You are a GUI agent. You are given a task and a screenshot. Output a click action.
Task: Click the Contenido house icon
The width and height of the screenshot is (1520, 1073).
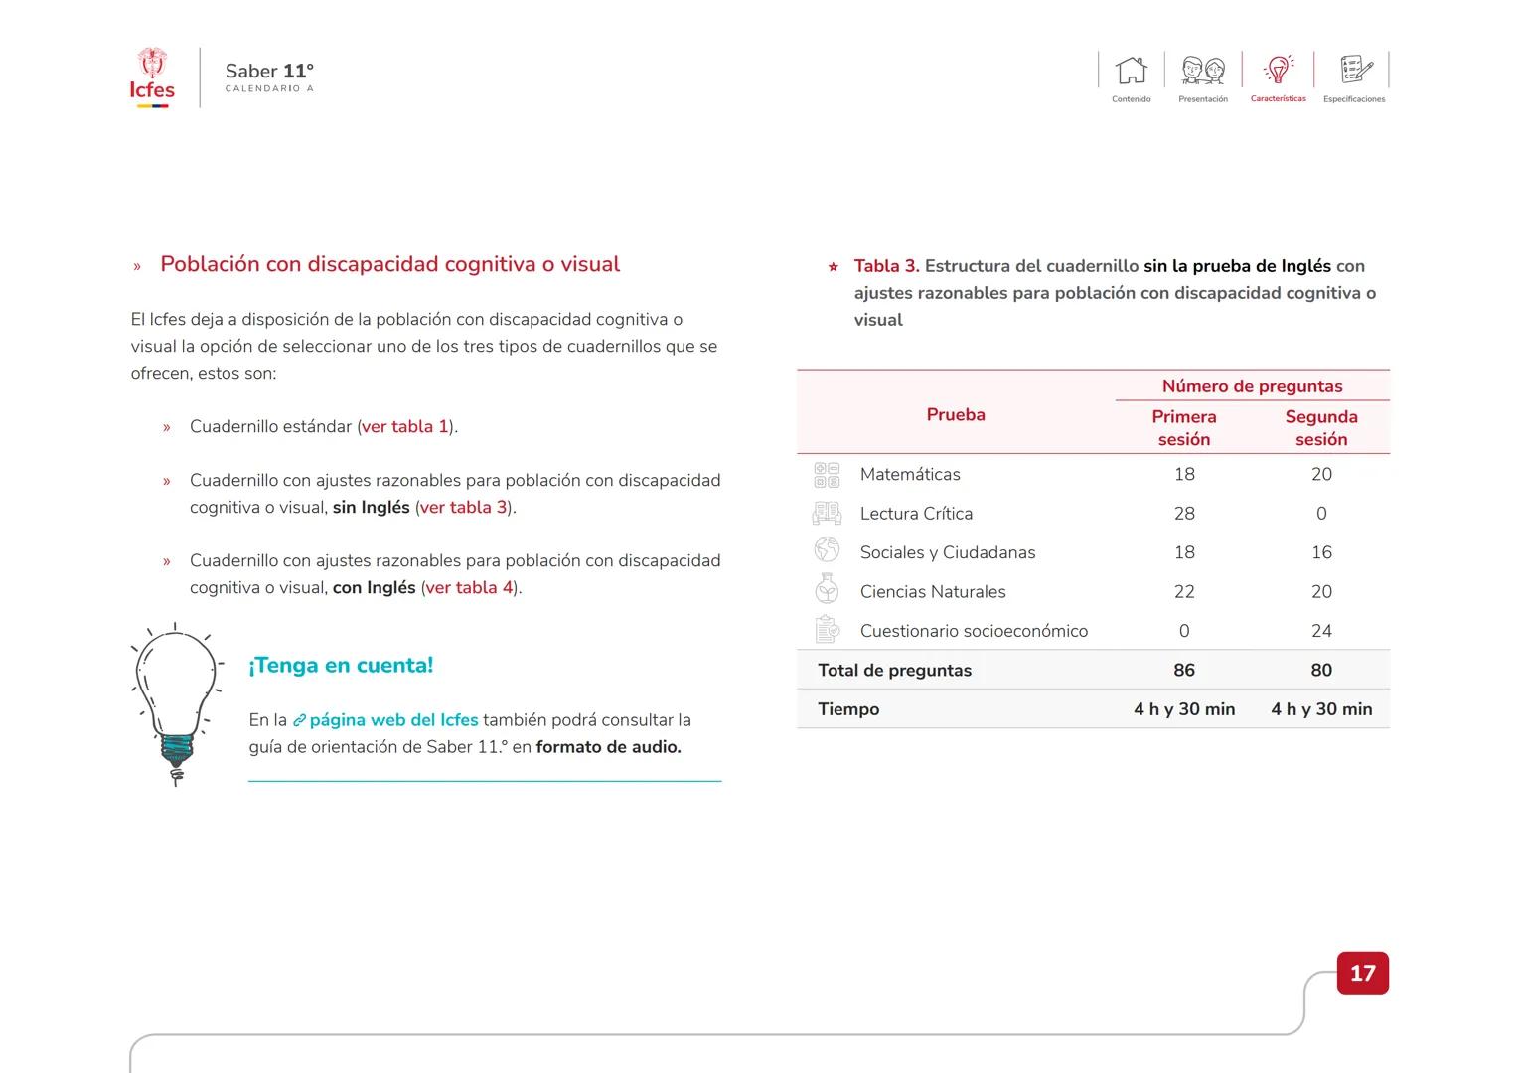[1131, 71]
